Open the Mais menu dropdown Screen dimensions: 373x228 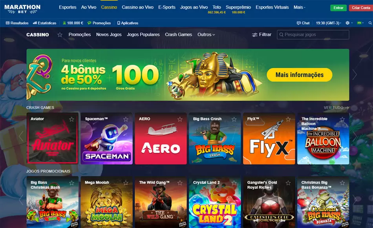coord(299,7)
